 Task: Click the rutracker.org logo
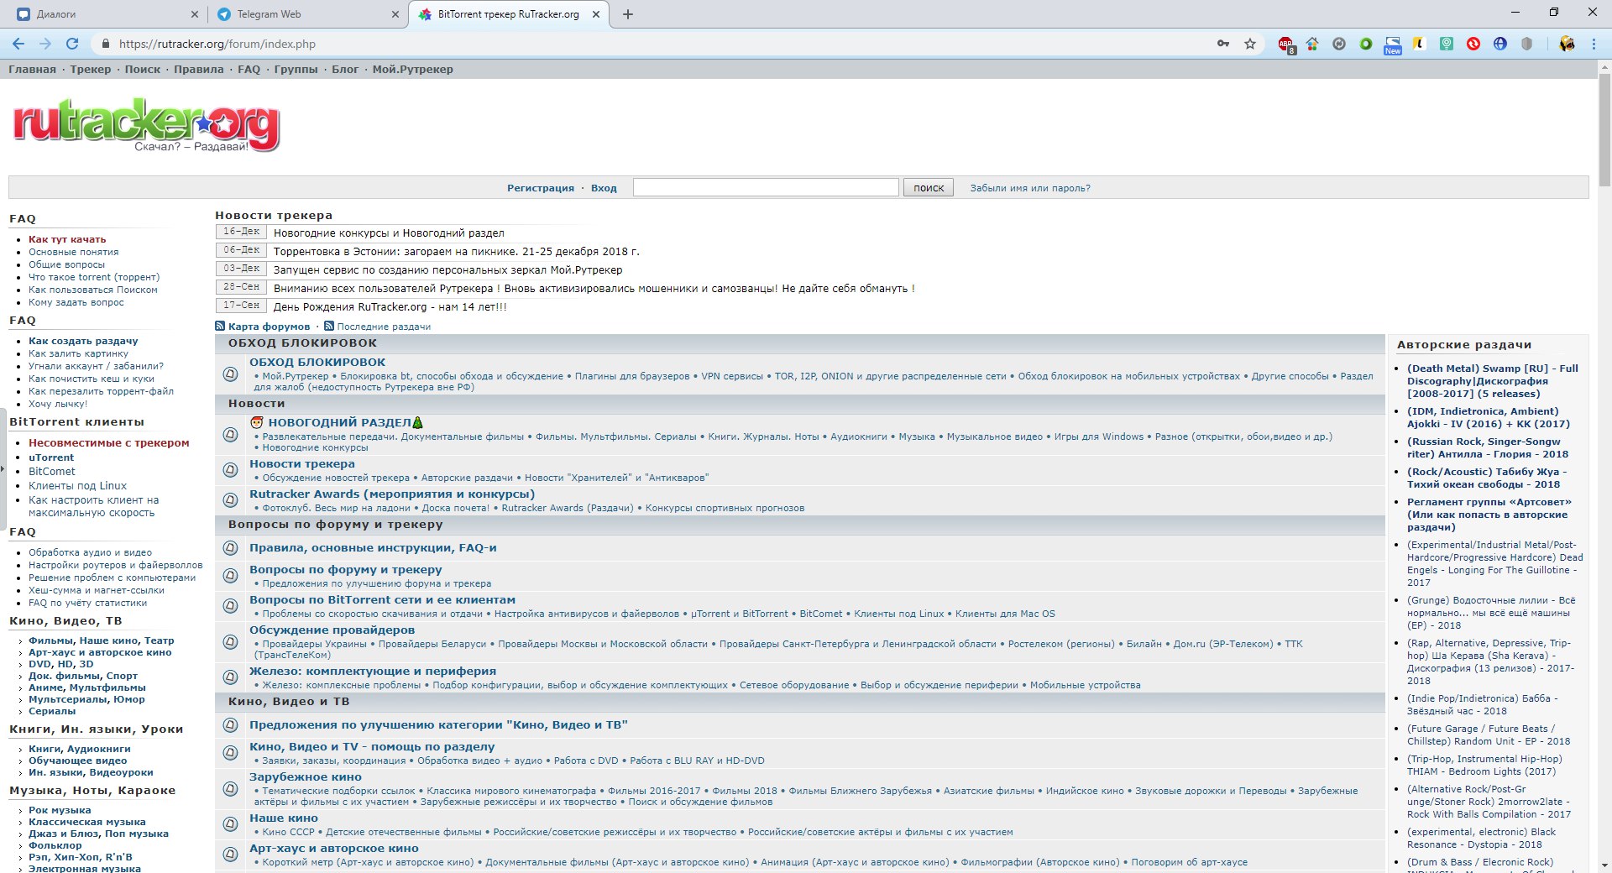point(146,126)
